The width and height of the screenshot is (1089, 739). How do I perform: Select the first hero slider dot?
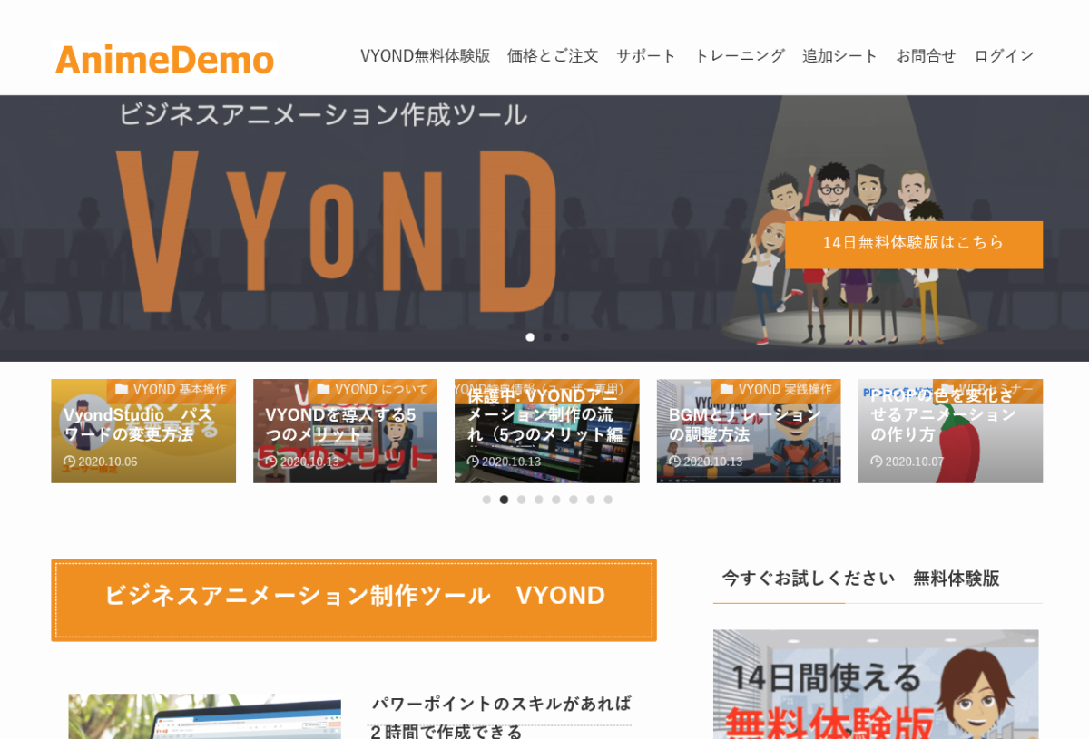[530, 337]
